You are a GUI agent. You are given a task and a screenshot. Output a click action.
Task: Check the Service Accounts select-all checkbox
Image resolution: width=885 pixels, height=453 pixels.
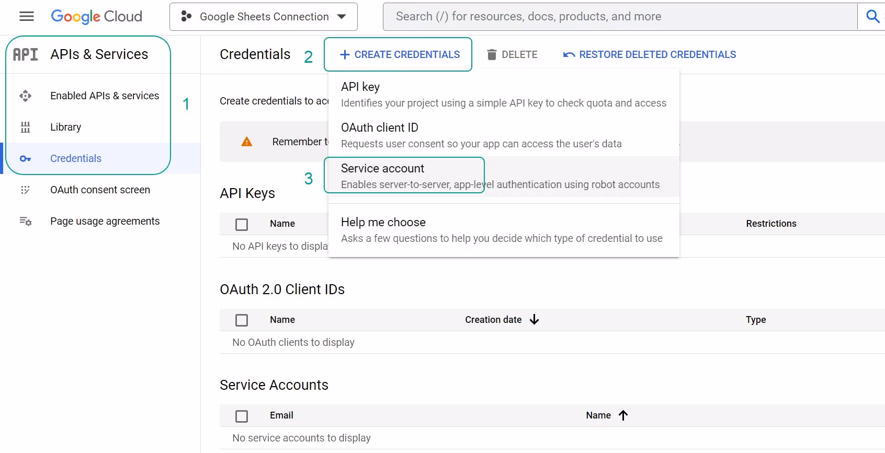(x=242, y=416)
